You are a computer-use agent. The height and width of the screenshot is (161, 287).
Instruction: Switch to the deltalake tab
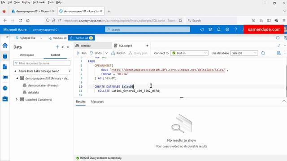coord(93,46)
